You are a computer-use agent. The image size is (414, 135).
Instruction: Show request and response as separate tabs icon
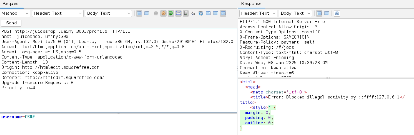pos(208,13)
